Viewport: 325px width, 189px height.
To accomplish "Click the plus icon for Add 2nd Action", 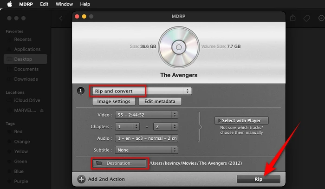I will click(x=81, y=179).
